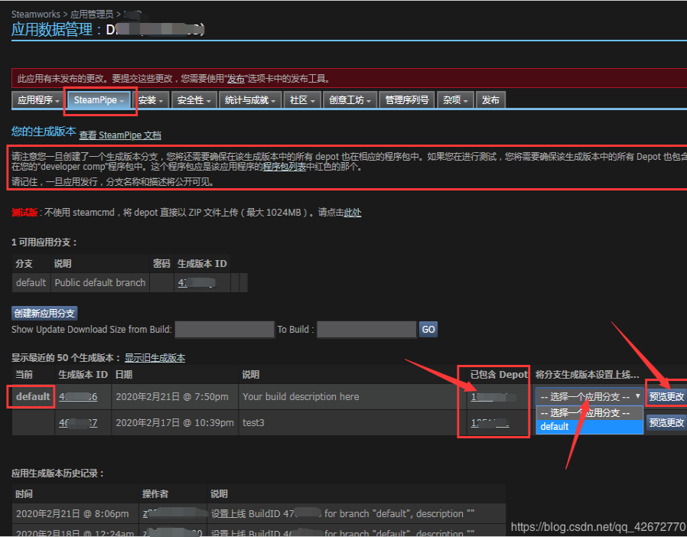
Task: Click the 此处 link for ZIP upload
Action: tap(353, 213)
